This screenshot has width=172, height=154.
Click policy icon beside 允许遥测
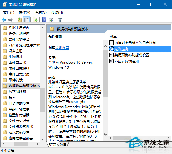point(111,49)
